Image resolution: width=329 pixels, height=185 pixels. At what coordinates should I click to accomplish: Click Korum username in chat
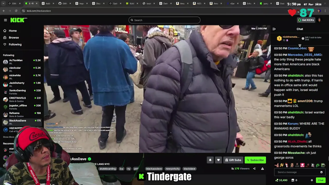(x=293, y=124)
